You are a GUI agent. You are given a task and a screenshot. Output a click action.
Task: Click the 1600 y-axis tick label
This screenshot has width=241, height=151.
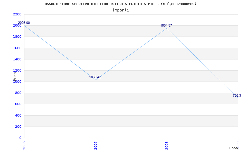click(17, 48)
